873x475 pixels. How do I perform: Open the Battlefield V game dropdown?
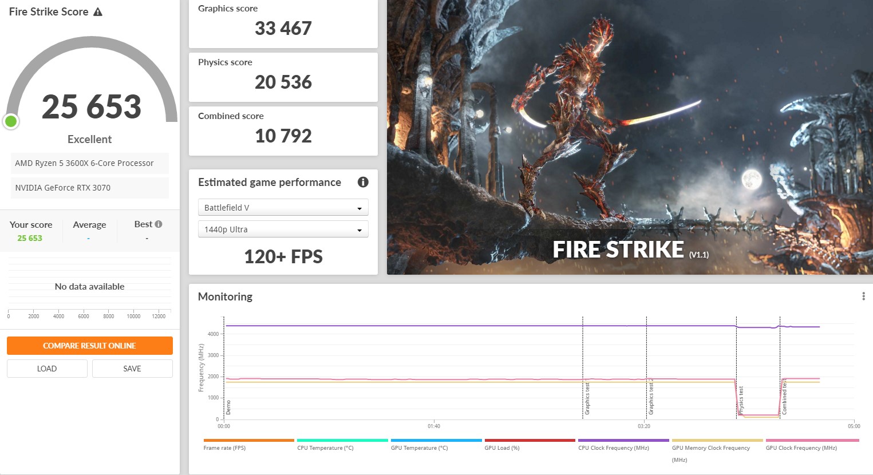(283, 208)
